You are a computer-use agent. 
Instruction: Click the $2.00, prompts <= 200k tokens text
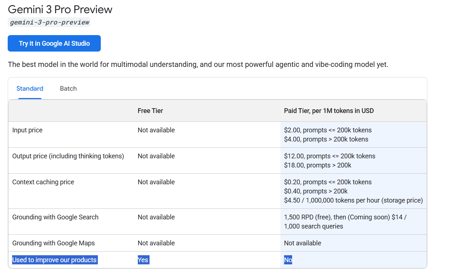point(328,130)
